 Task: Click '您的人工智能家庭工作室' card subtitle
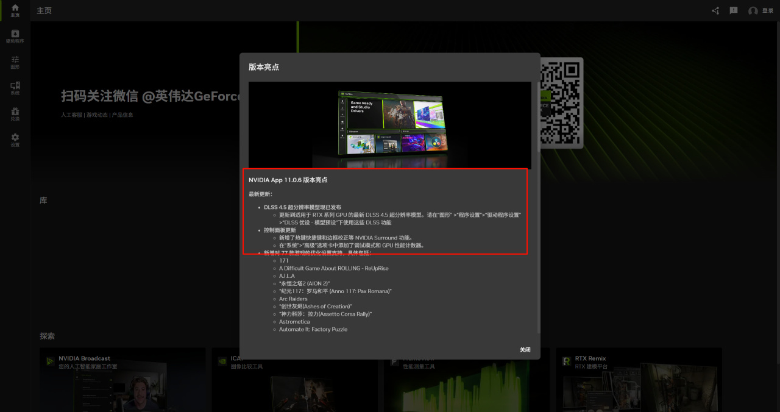pos(88,366)
